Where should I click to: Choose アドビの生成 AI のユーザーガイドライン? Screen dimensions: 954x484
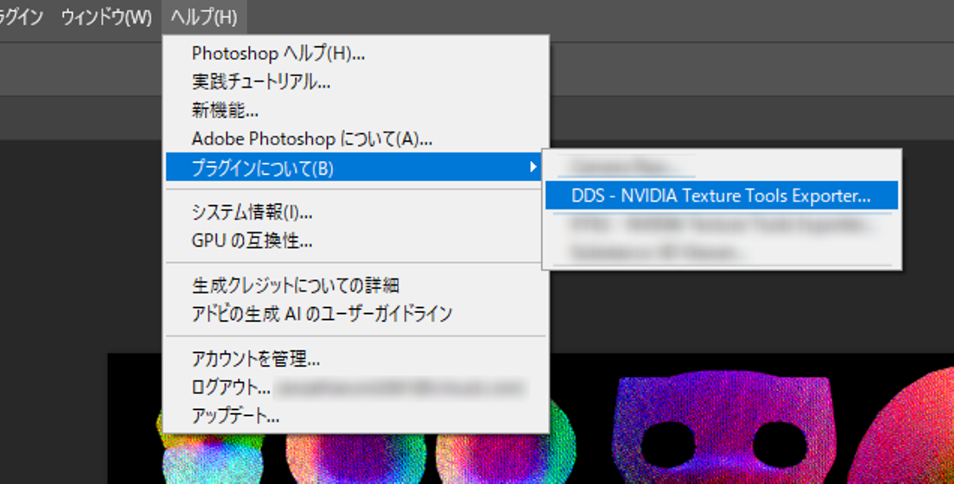[x=357, y=313]
